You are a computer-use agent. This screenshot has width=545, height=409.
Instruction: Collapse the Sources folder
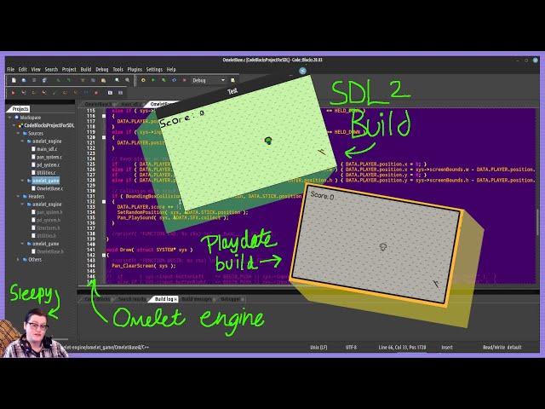tap(18, 133)
